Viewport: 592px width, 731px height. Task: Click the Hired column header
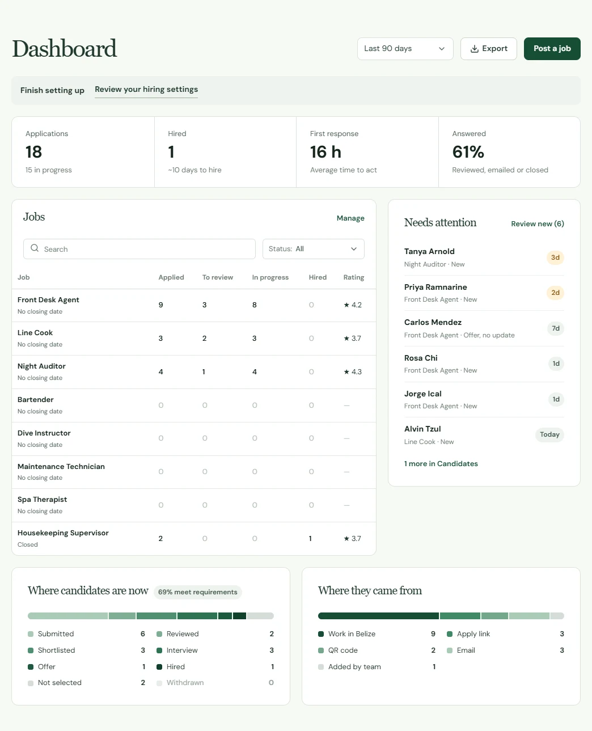[x=318, y=277]
